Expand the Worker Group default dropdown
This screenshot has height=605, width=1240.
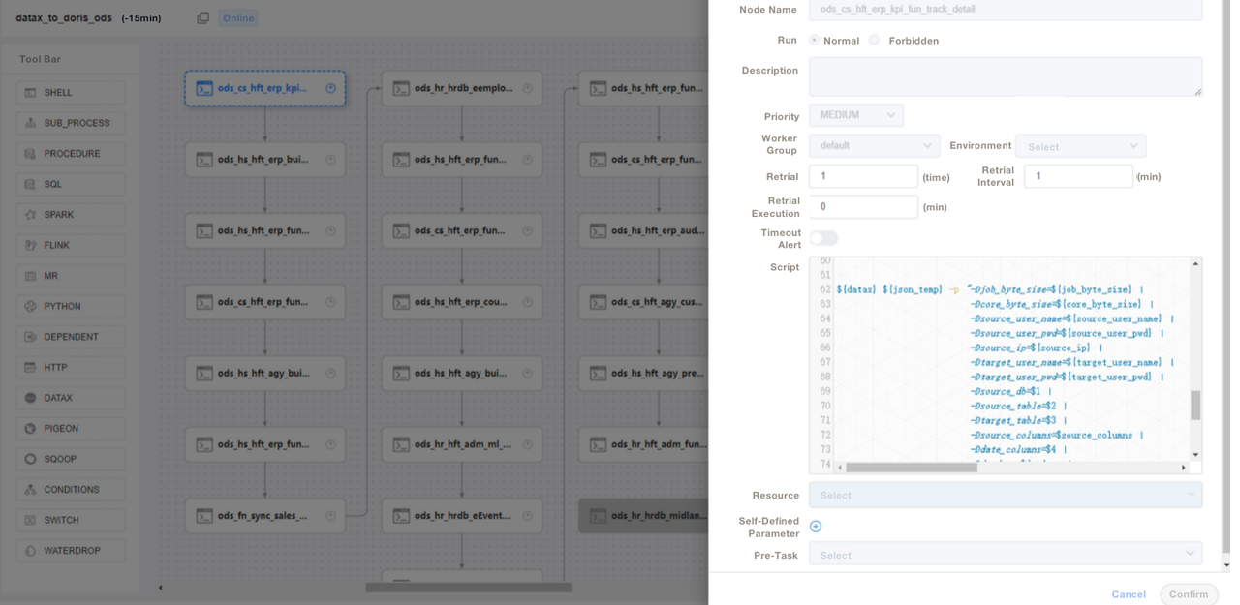[874, 146]
